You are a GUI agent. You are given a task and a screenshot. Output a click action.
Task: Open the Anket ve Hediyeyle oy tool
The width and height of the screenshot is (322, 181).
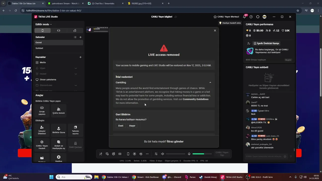coord(59,145)
